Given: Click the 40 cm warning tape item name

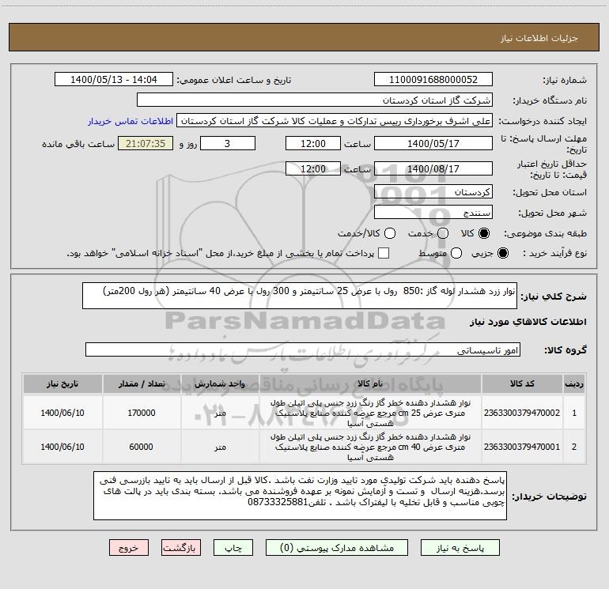Looking at the screenshot, I should [x=370, y=447].
